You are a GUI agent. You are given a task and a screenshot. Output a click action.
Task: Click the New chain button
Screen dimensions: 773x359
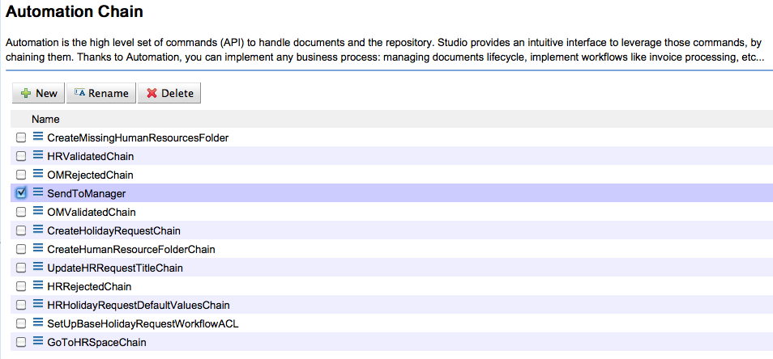38,93
